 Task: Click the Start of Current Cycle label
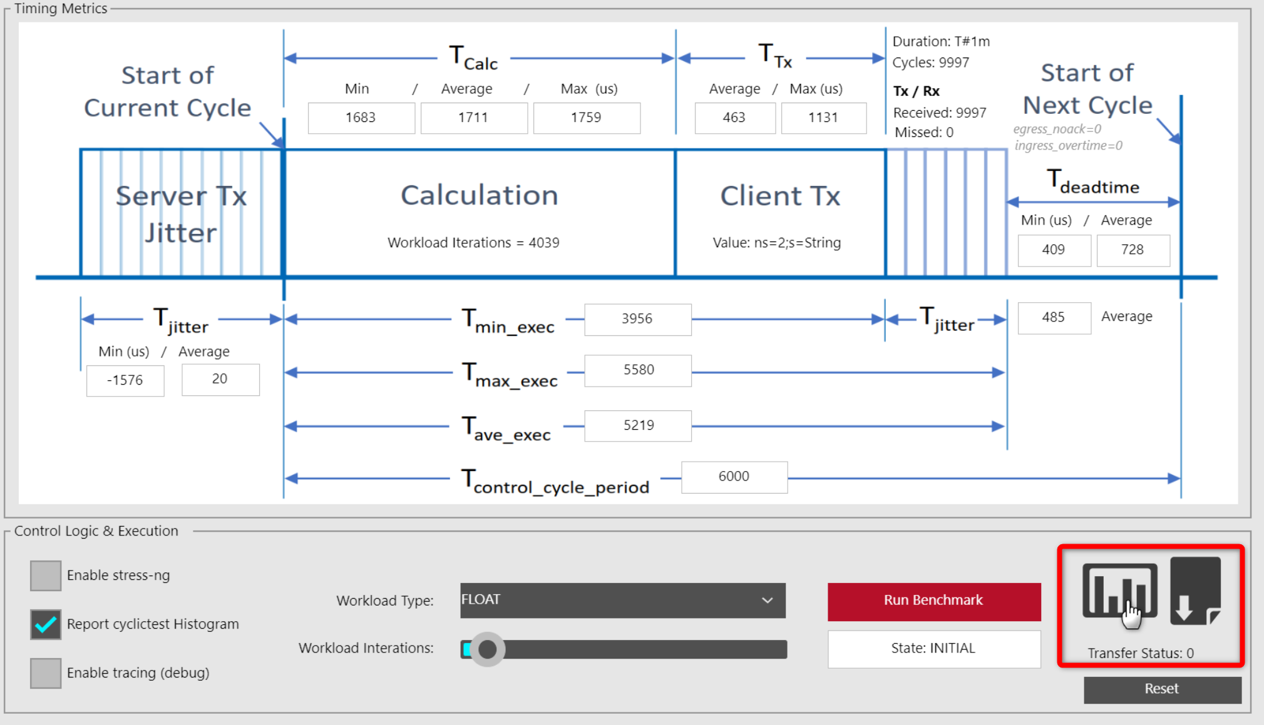tap(167, 92)
